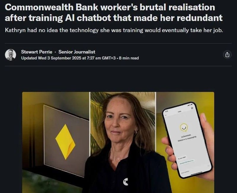Click the Welcome to messaging text on phone
This screenshot has height=193, width=237.
(x=187, y=139)
